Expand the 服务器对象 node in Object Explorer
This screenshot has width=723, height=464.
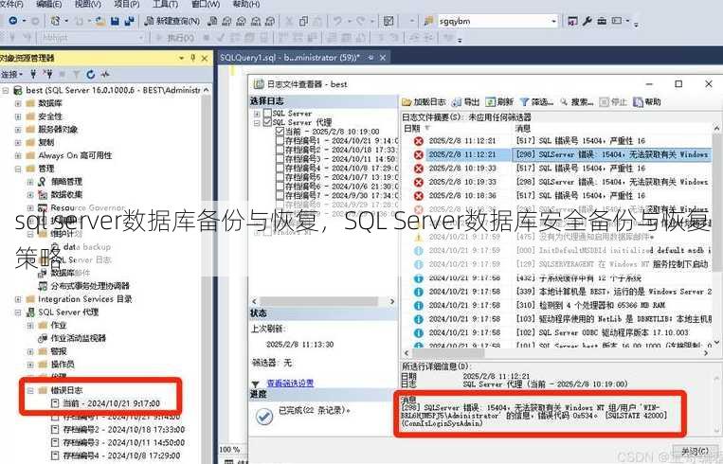click(18, 130)
